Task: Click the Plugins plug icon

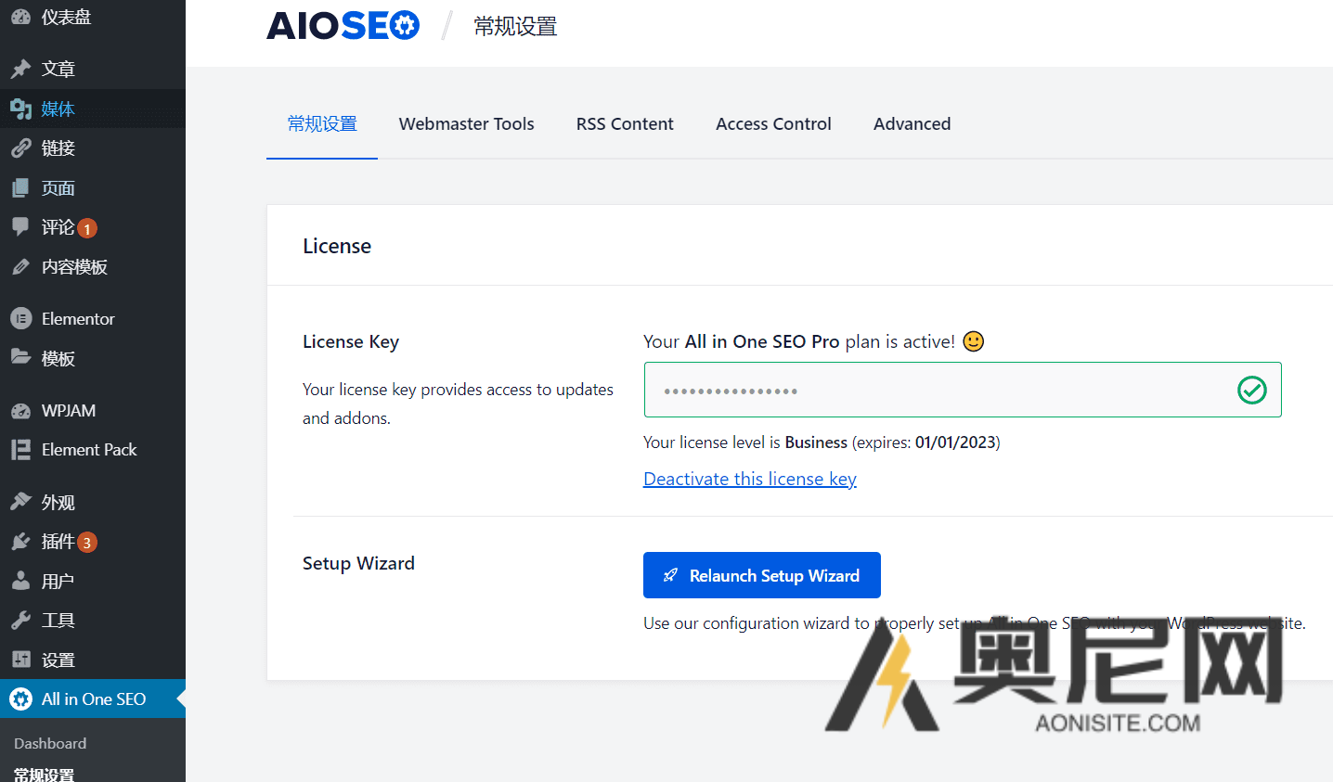Action: (20, 542)
